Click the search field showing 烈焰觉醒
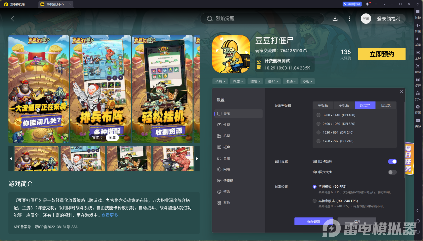Screen dimensions: 423x241 262,19
